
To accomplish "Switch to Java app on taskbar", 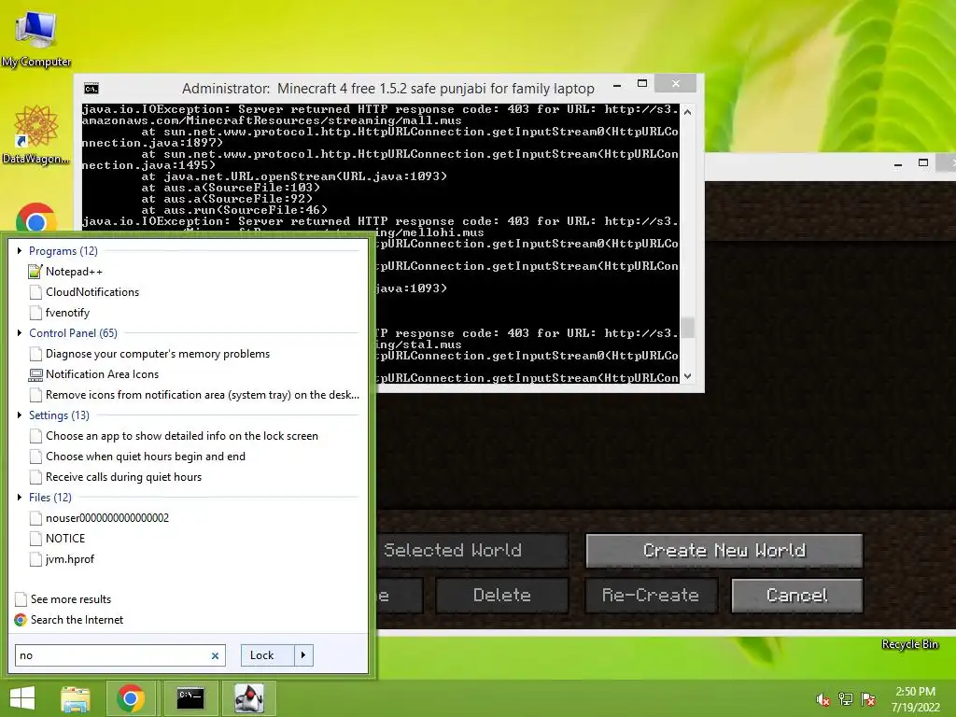I will [249, 698].
